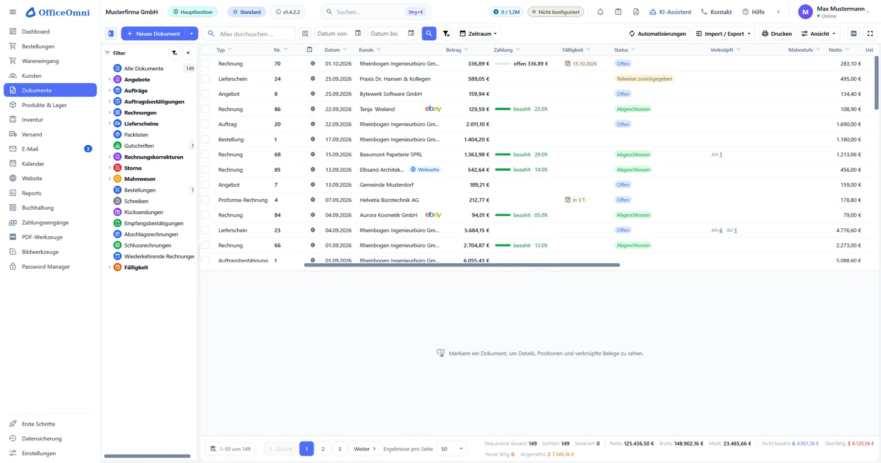Image resolution: width=881 pixels, height=463 pixels.
Task: Clear filters with the funnel icon beside Zeitraum
Action: [x=447, y=34]
